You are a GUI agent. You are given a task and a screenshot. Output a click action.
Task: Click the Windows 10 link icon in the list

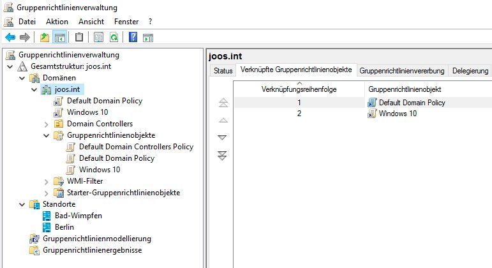[372, 114]
